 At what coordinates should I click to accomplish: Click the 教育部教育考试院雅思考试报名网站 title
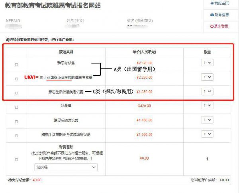click(x=53, y=6)
